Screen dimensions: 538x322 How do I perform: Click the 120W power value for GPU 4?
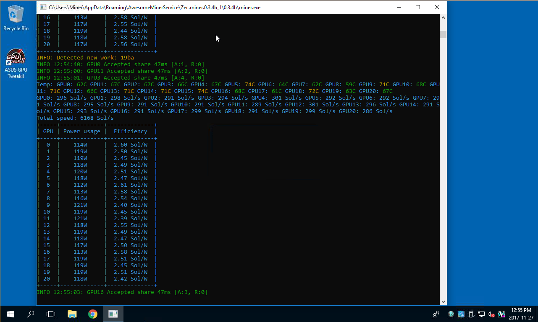[x=80, y=171]
